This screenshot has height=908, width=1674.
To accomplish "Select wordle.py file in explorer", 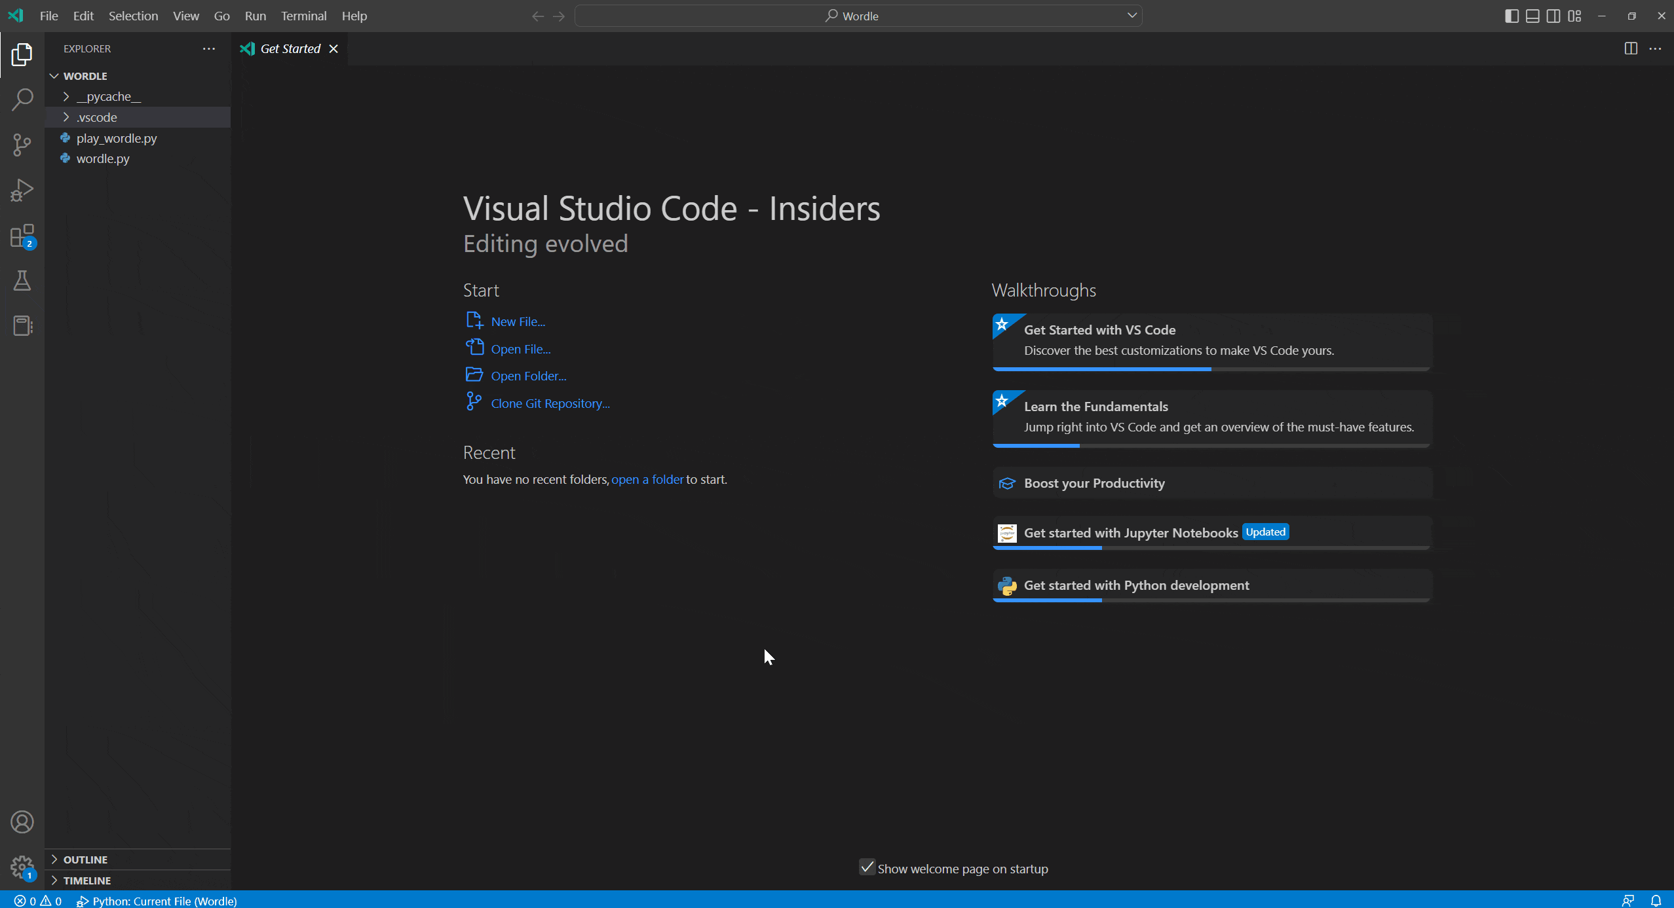I will 103,158.
